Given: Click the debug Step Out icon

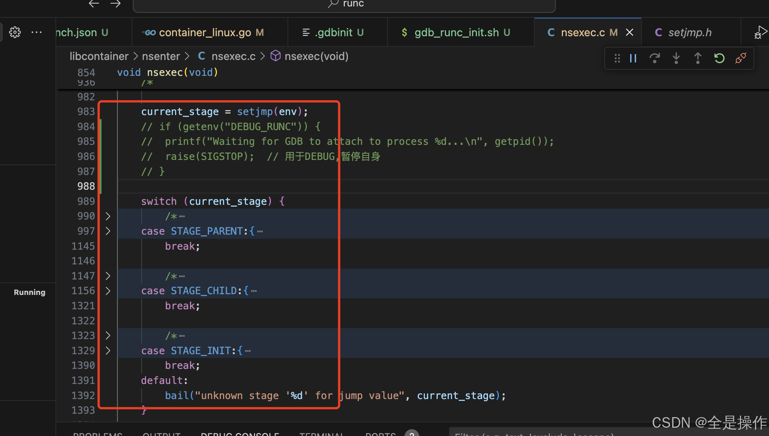Looking at the screenshot, I should [x=698, y=58].
